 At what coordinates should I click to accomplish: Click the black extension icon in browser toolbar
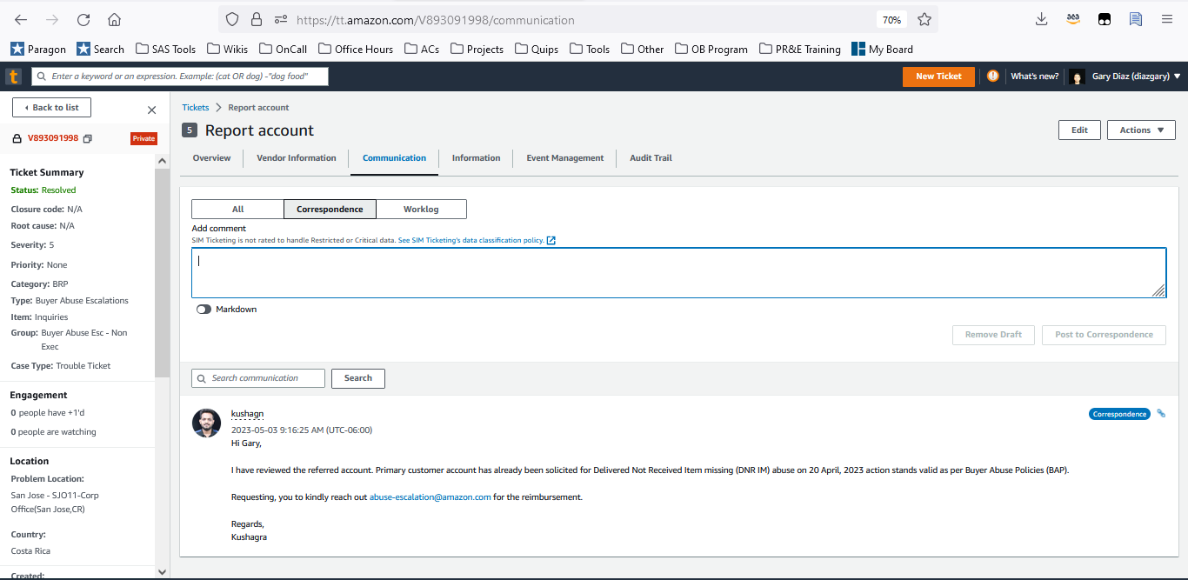click(x=1104, y=19)
